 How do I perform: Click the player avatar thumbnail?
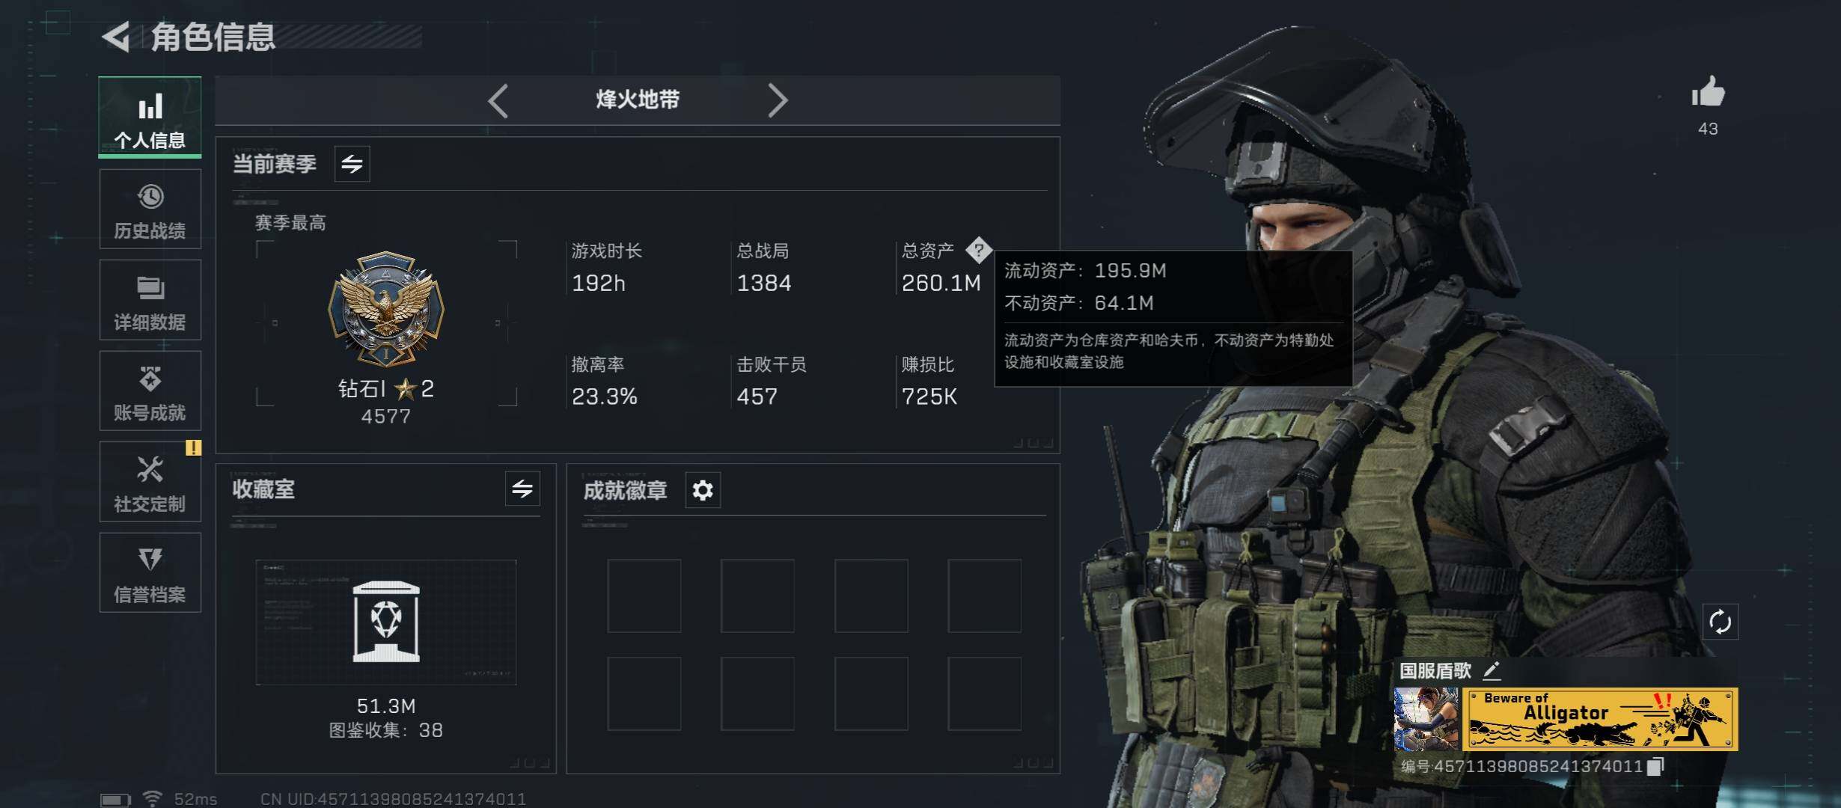pos(1426,719)
